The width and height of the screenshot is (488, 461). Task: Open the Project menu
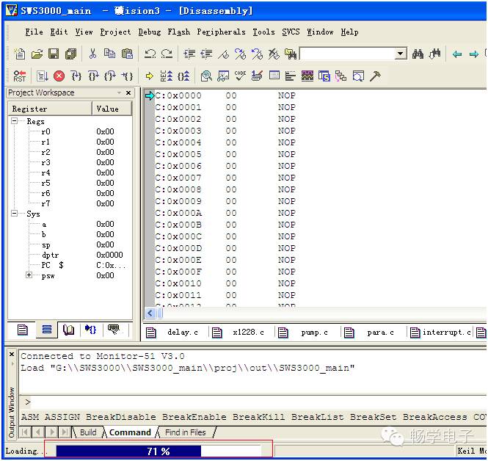click(115, 32)
